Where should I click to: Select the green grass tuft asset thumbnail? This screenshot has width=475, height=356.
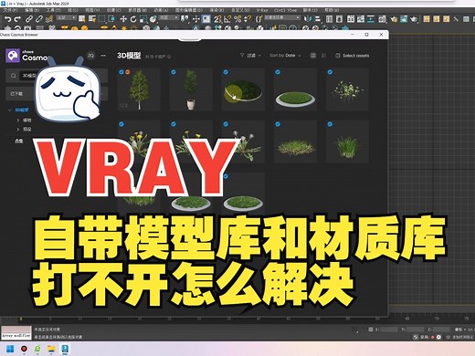click(x=347, y=141)
